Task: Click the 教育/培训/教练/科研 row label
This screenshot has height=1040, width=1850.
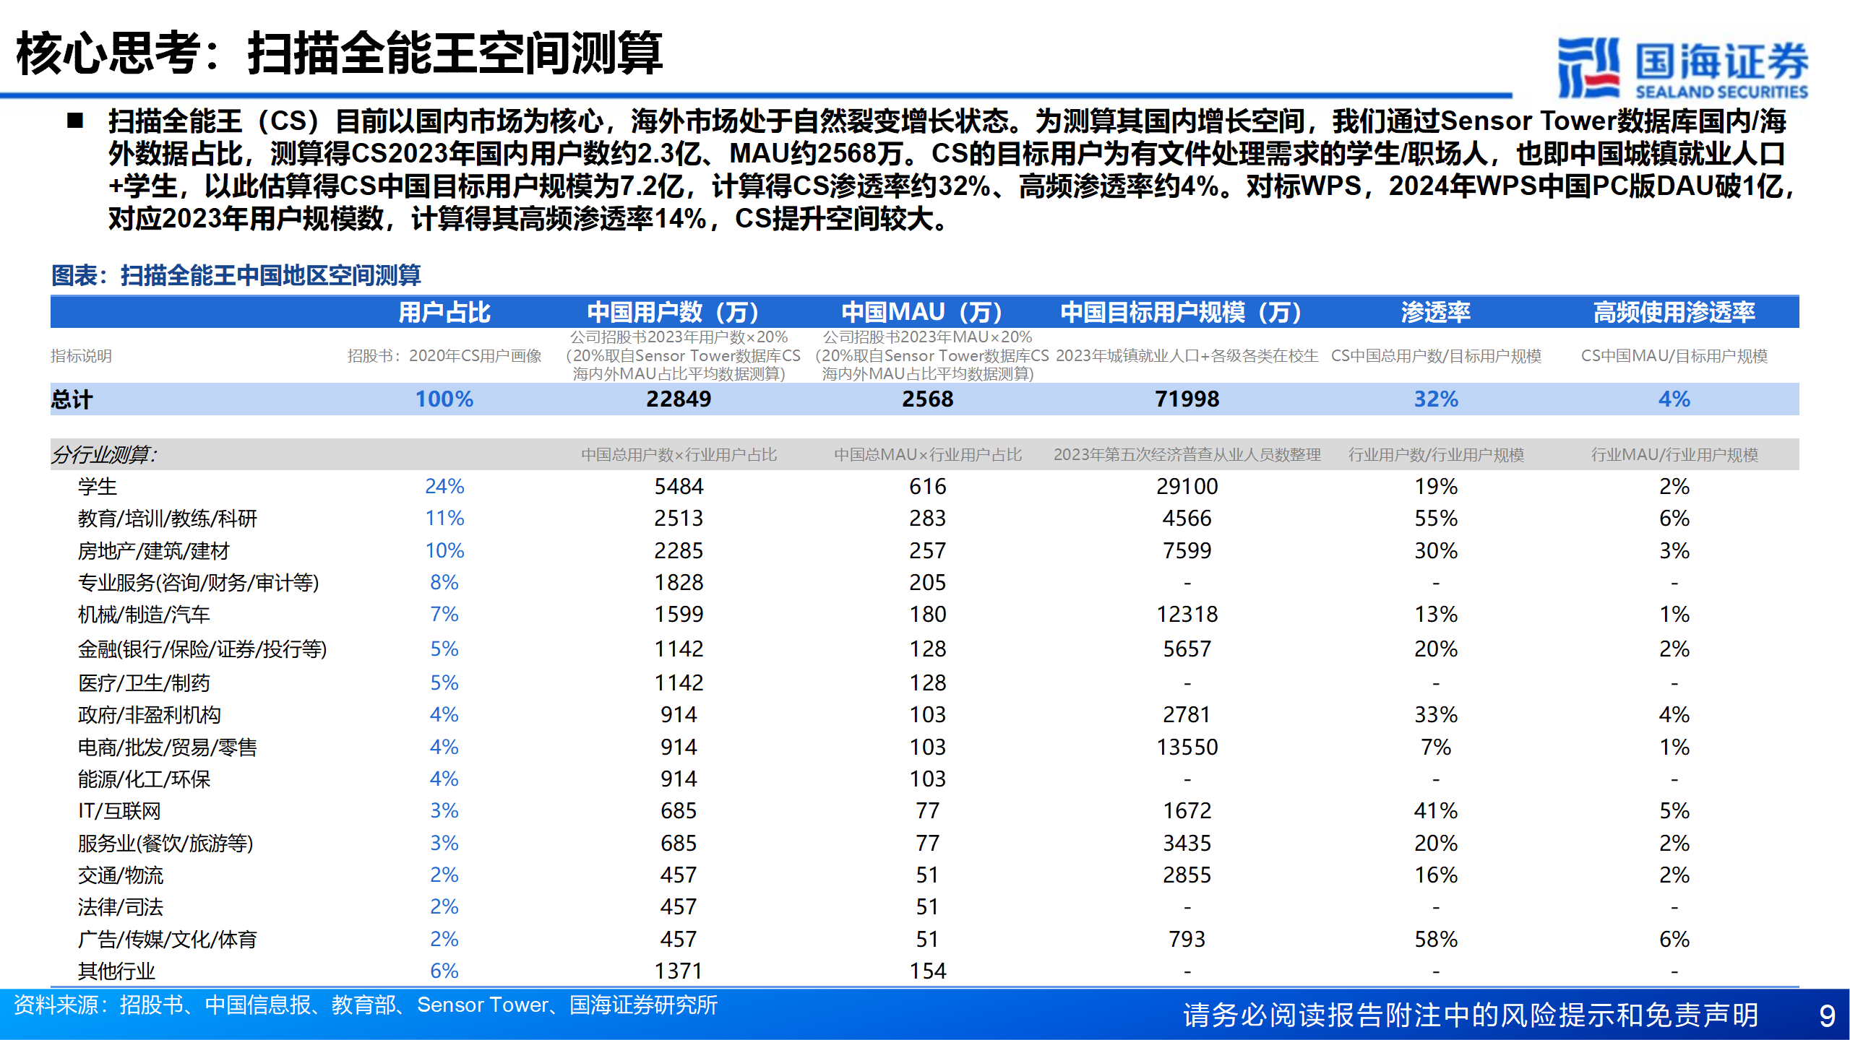Action: click(x=168, y=519)
